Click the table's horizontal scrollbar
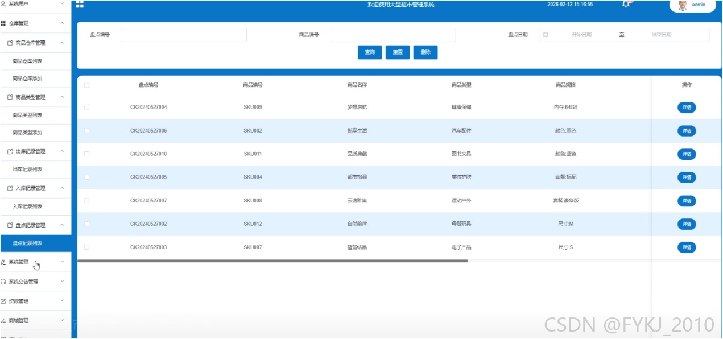Viewport: 723px width, 339px height. coord(272,261)
